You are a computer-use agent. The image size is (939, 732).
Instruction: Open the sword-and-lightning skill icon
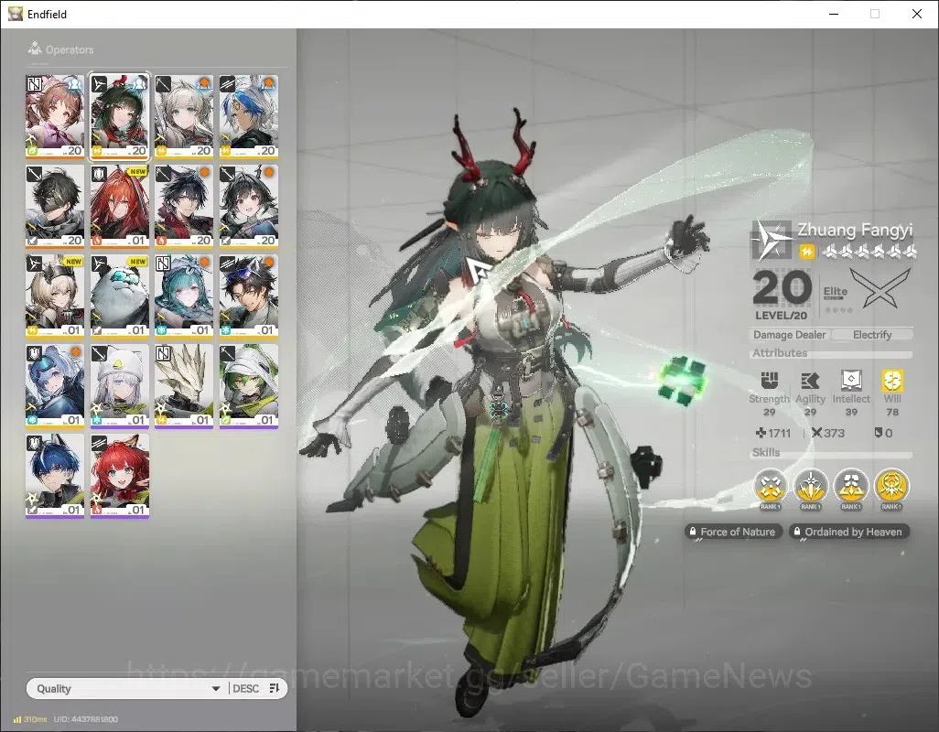click(810, 485)
